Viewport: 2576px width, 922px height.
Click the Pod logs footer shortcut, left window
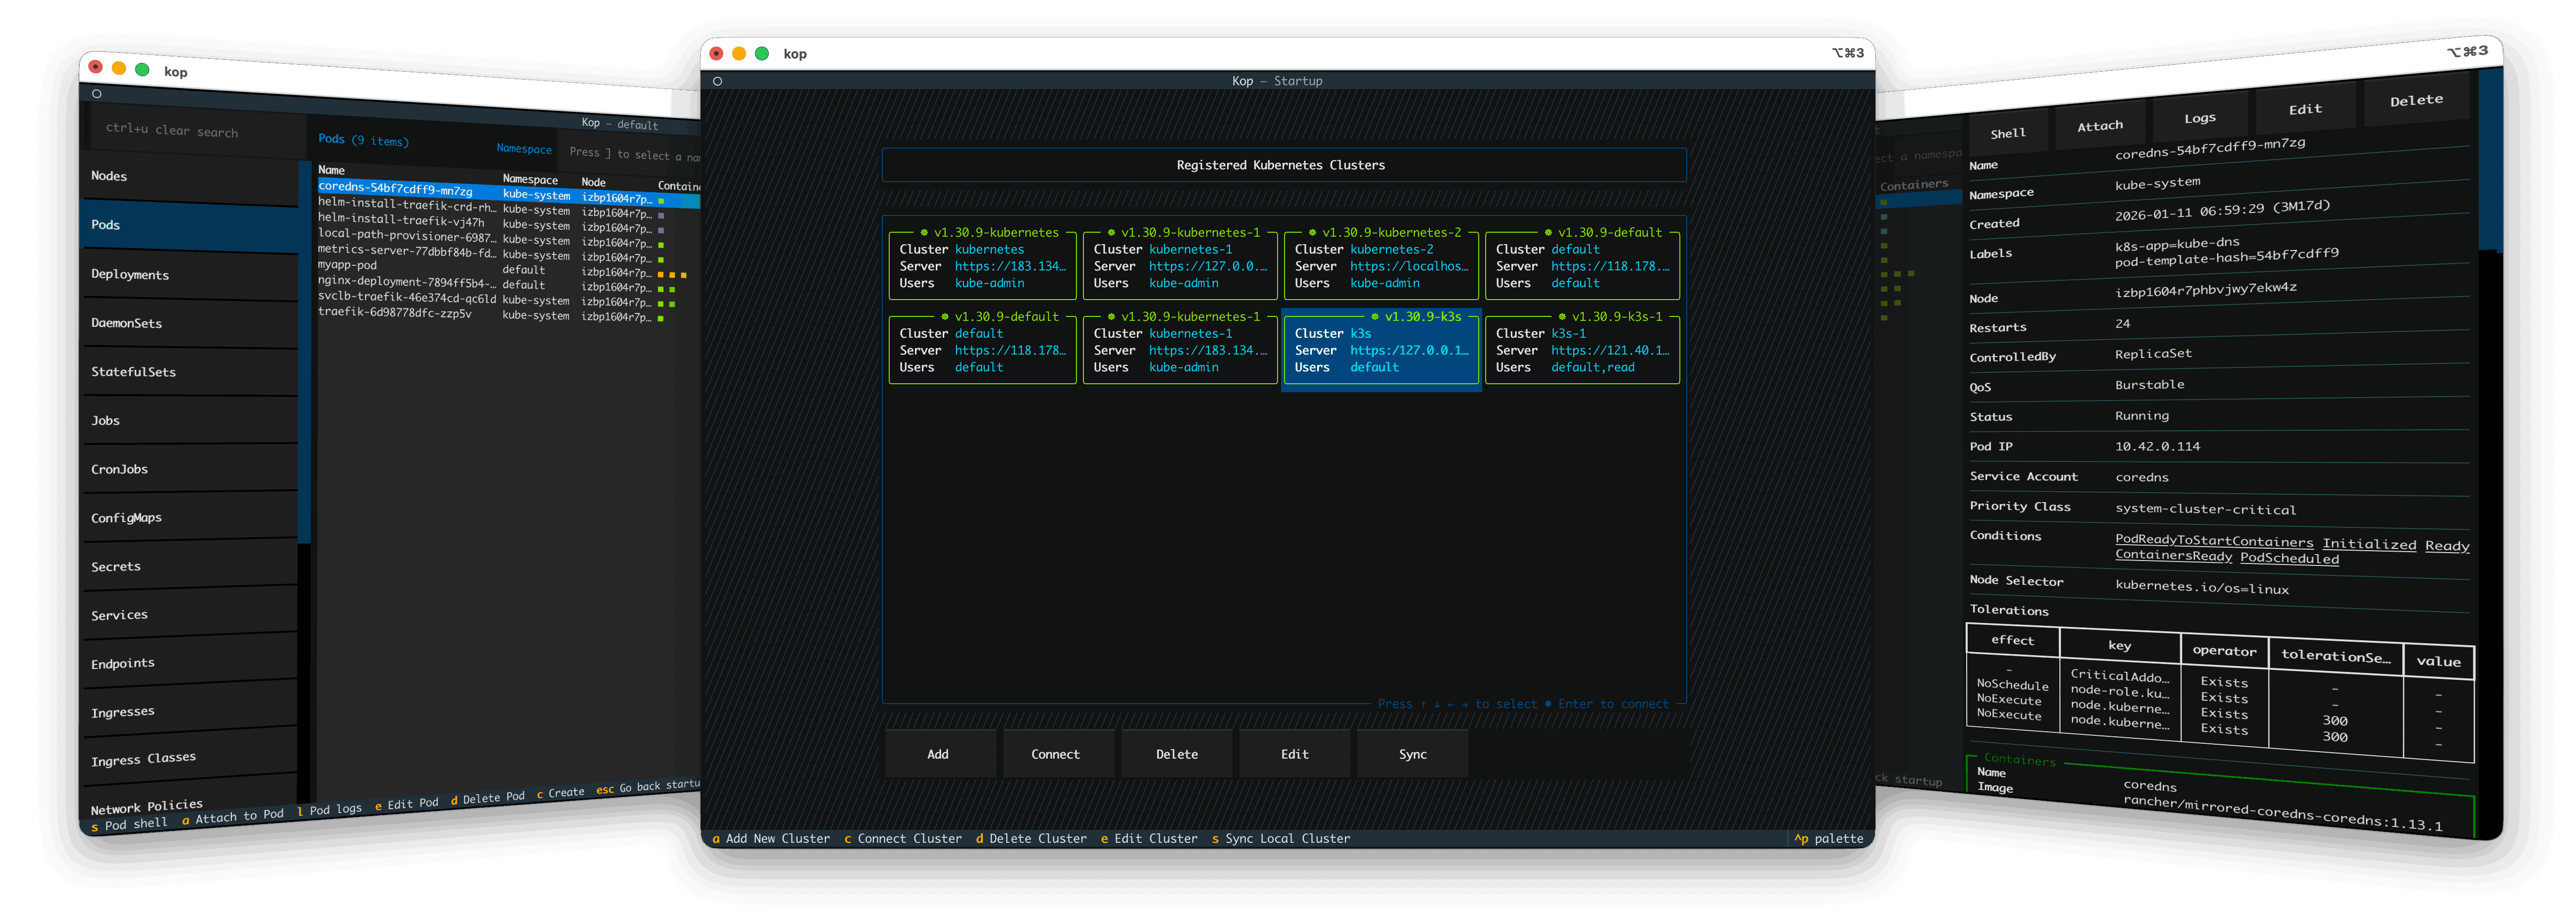(329, 810)
